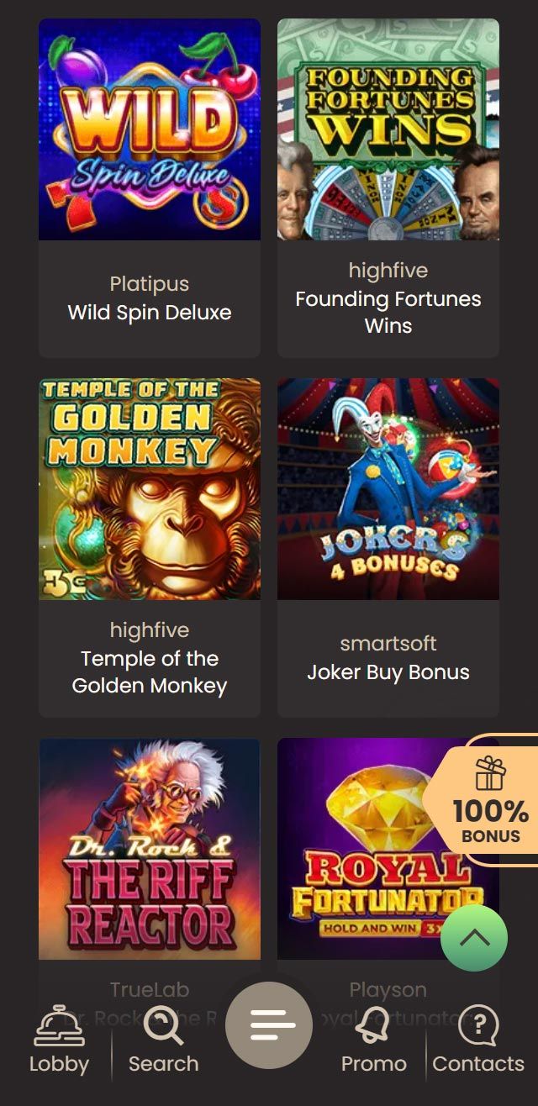This screenshot has height=1106, width=538.
Task: Select the Platipus provider label
Action: point(150,284)
